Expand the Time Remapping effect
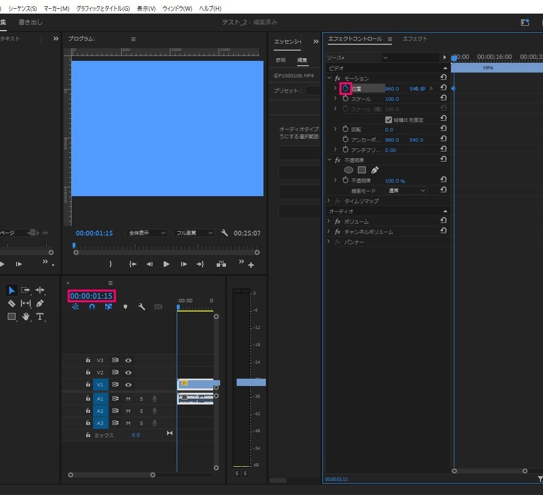Image resolution: width=543 pixels, height=495 pixels. pyautogui.click(x=329, y=201)
